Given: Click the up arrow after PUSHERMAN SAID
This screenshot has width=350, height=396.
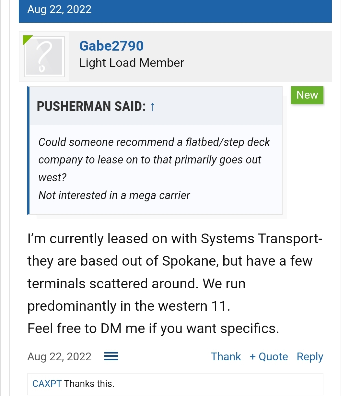Looking at the screenshot, I should coord(153,107).
